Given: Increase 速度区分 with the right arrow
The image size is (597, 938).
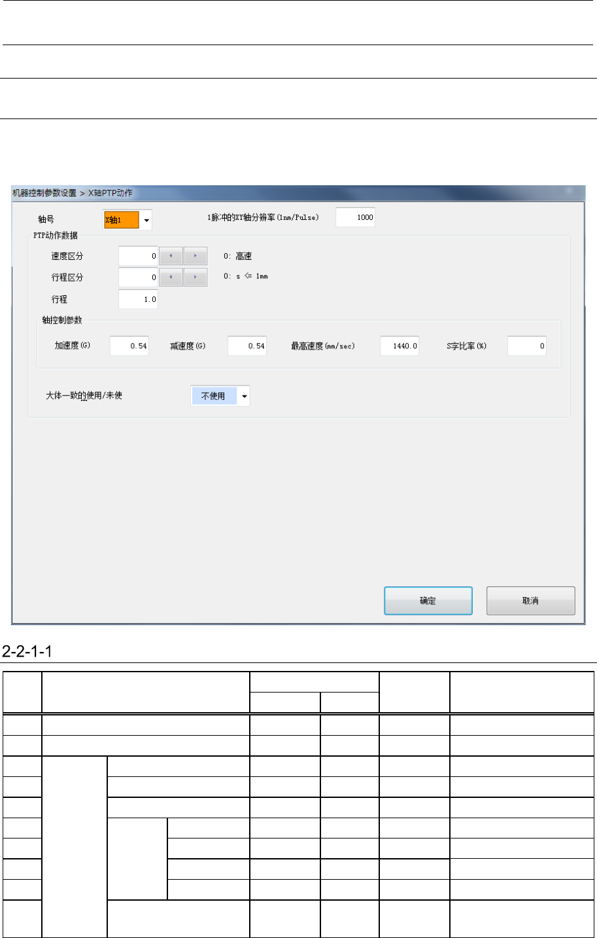Looking at the screenshot, I should [x=196, y=256].
